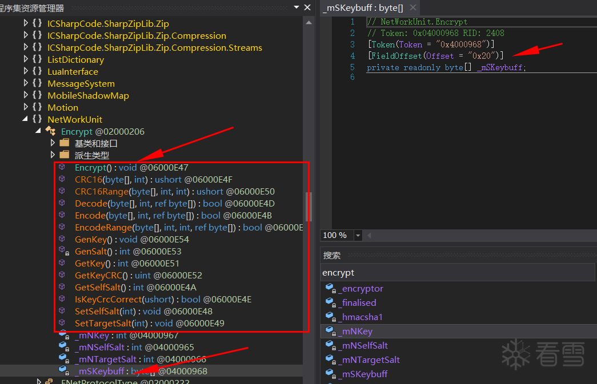The width and height of the screenshot is (597, 384).
Task: Select the _mNKey search result
Action: [459, 331]
